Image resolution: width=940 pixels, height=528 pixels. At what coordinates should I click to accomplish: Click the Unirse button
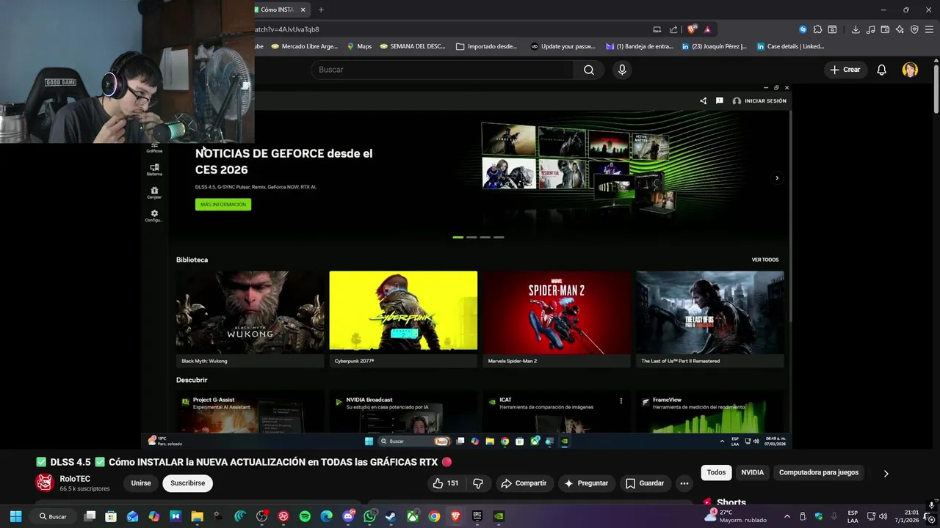pos(141,483)
